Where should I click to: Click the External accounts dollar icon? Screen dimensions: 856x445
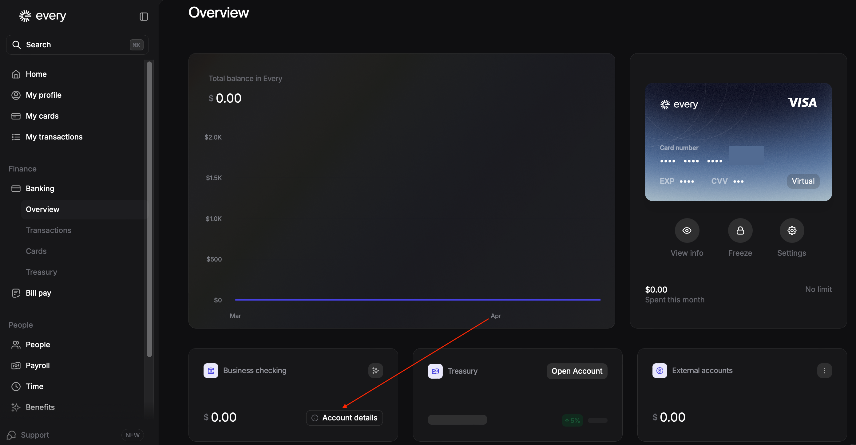pyautogui.click(x=660, y=371)
